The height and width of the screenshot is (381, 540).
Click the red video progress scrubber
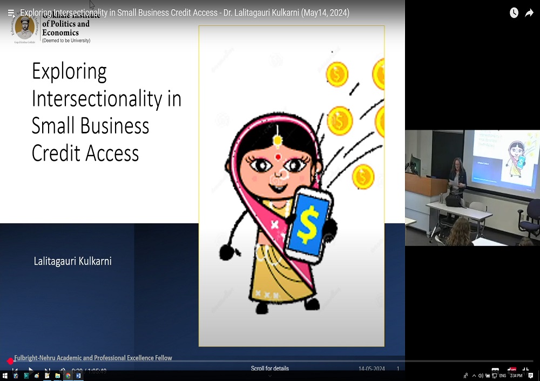click(x=10, y=361)
